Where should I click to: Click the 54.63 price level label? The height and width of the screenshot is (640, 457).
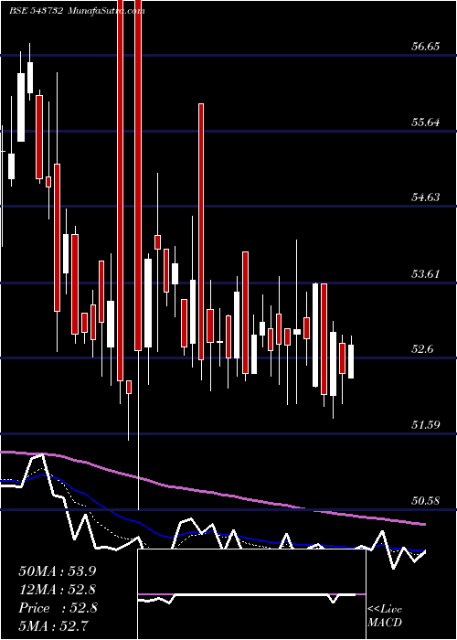coord(425,197)
